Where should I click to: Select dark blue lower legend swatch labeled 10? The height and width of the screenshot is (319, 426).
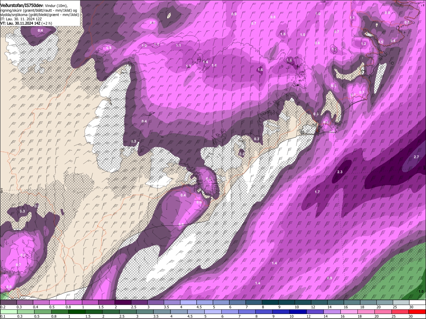[x=298, y=312]
